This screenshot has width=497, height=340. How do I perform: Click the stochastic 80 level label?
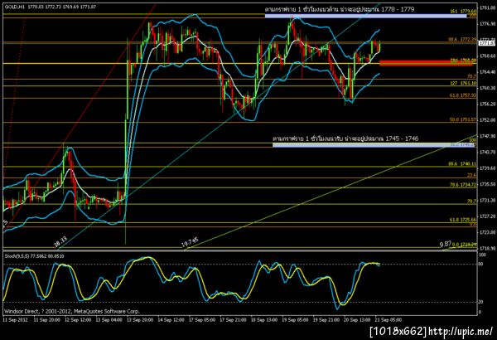[480, 265]
